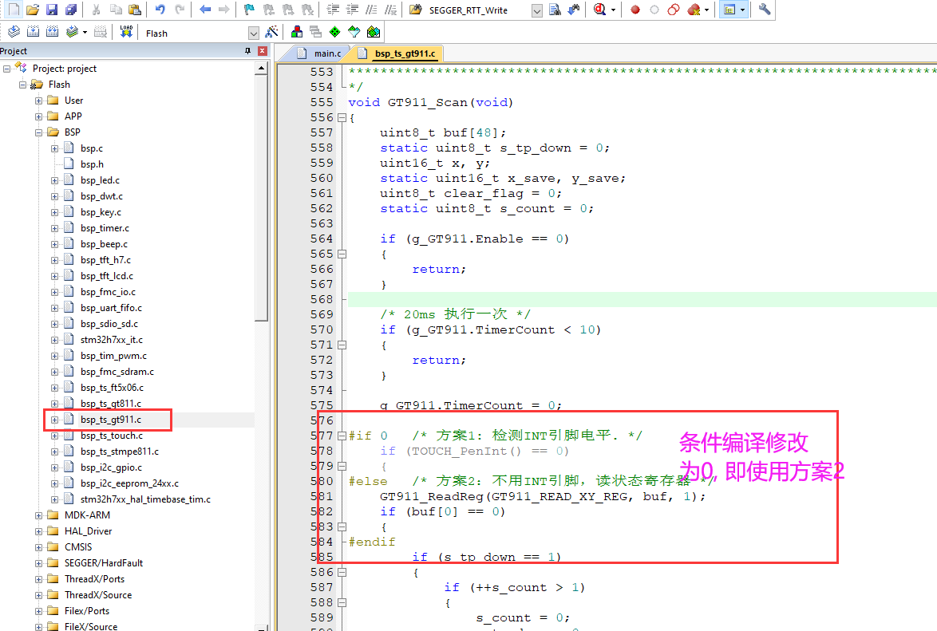The height and width of the screenshot is (631, 937).
Task: Disable all breakpoints icon
Action: pos(674,10)
